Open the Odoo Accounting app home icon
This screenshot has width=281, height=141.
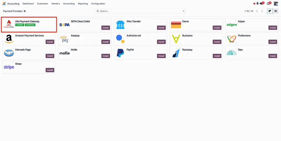point(4,4)
